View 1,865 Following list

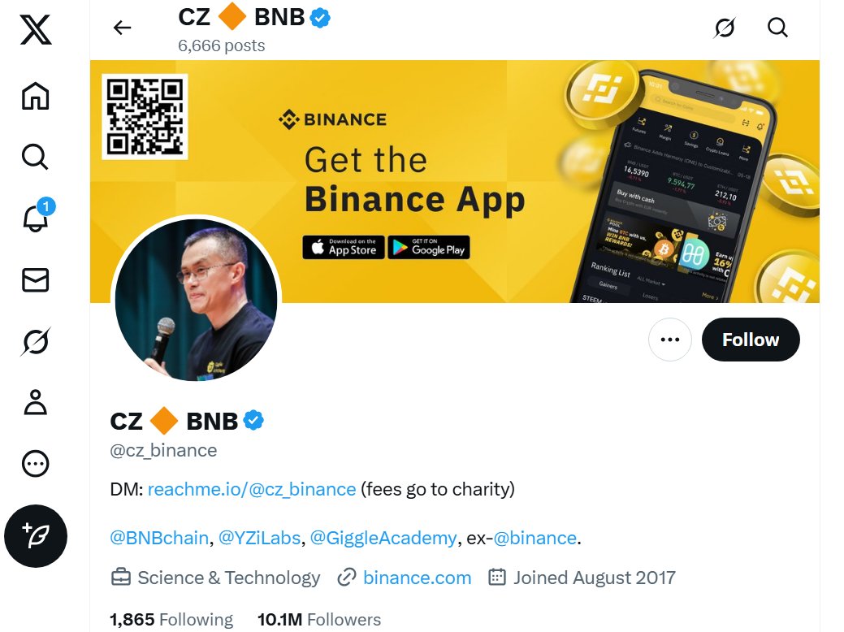pos(171,620)
